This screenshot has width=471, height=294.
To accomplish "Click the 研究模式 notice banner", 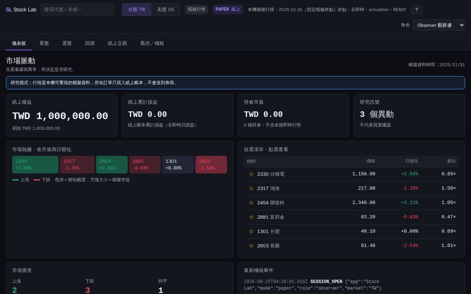I will click(235, 83).
